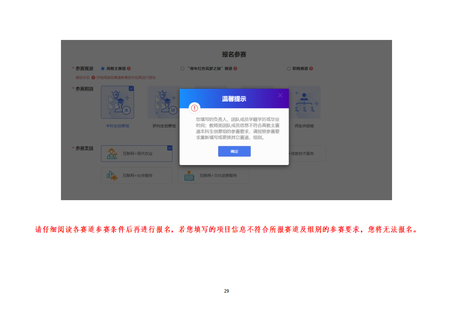Choose the 师生共创组 group icon
453x320 pixels.
pyautogui.click(x=304, y=102)
